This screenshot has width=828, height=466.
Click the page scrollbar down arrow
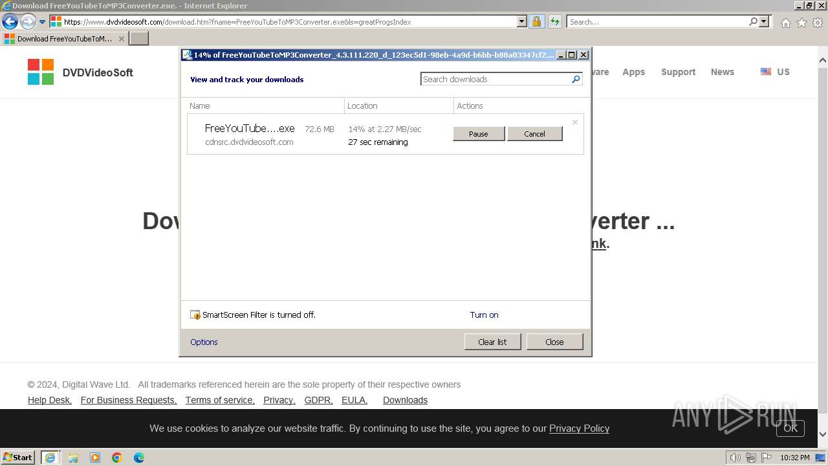point(823,435)
